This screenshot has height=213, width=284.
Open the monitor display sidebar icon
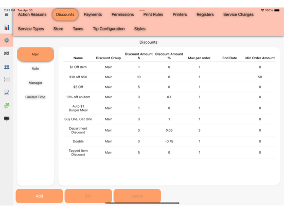(7, 119)
